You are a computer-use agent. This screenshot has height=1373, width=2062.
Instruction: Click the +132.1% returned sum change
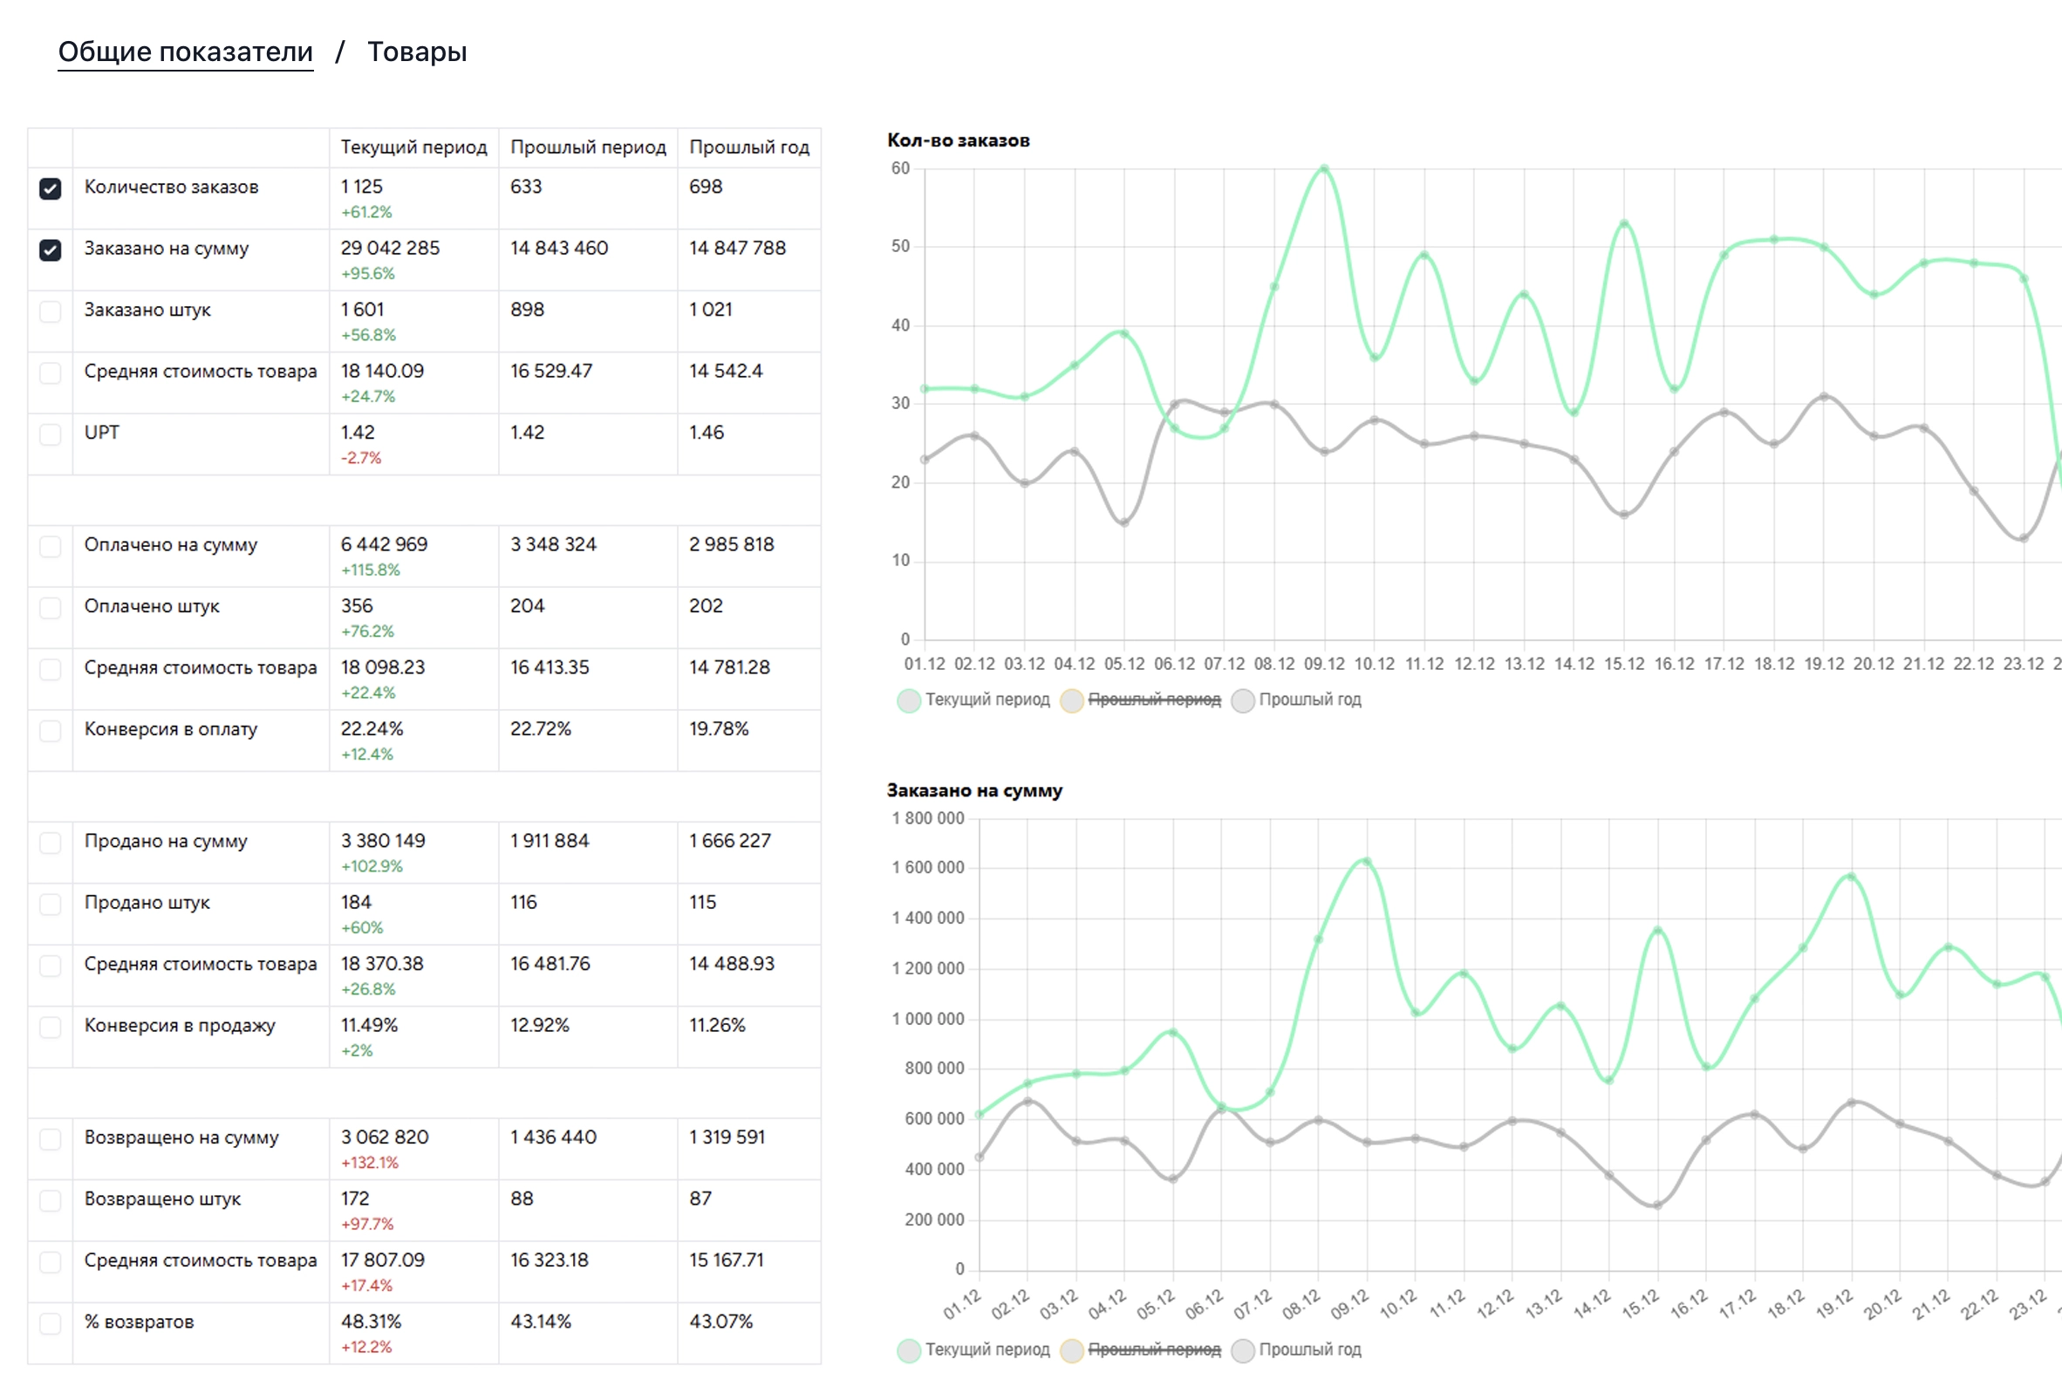370,1163
